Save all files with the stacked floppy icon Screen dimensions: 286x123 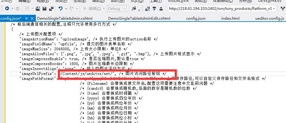coord(51,9)
